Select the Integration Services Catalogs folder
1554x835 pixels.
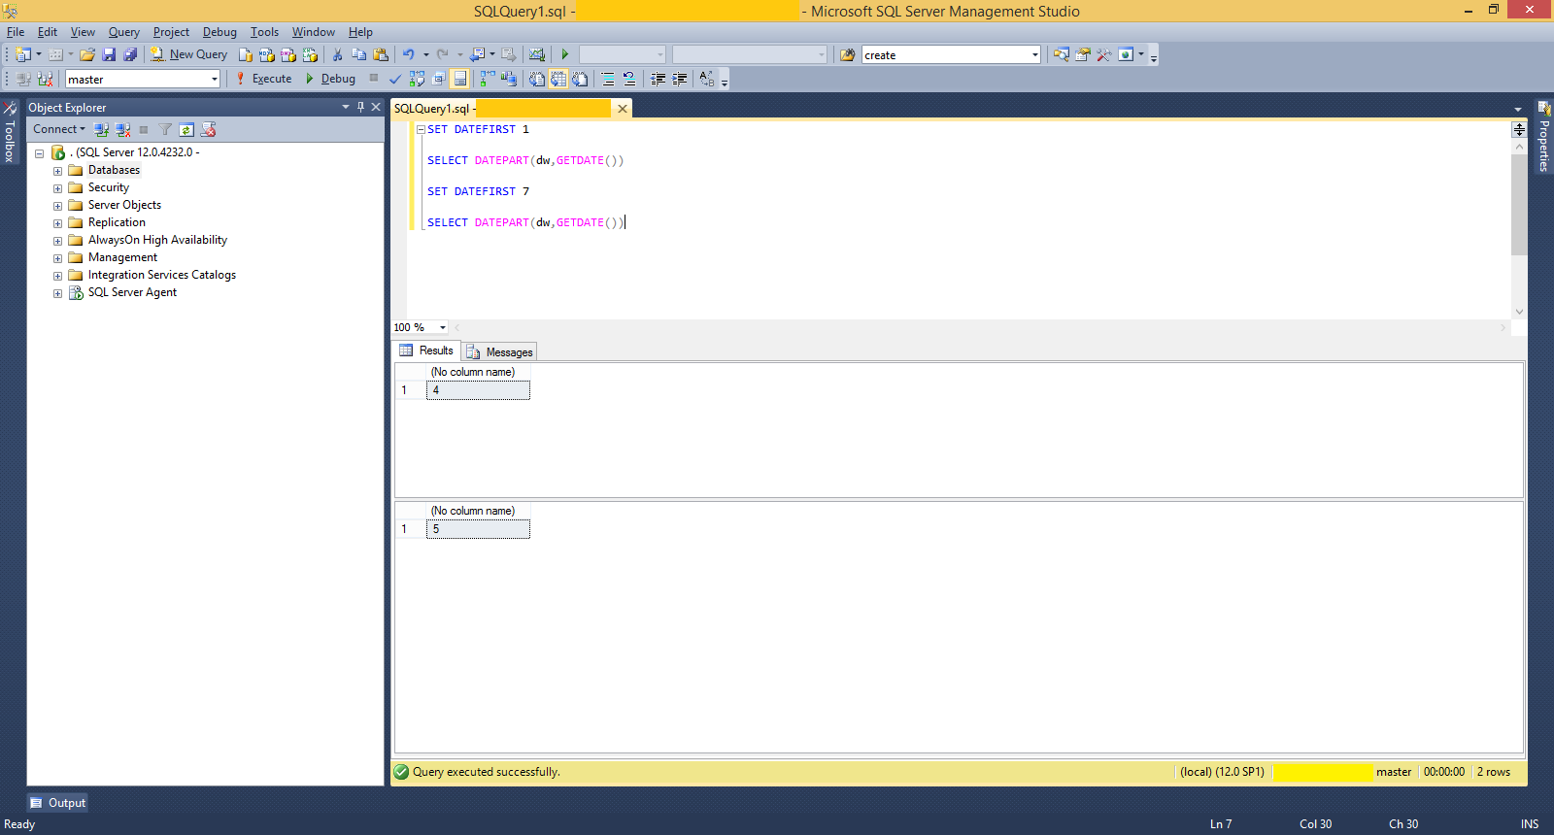(x=161, y=275)
